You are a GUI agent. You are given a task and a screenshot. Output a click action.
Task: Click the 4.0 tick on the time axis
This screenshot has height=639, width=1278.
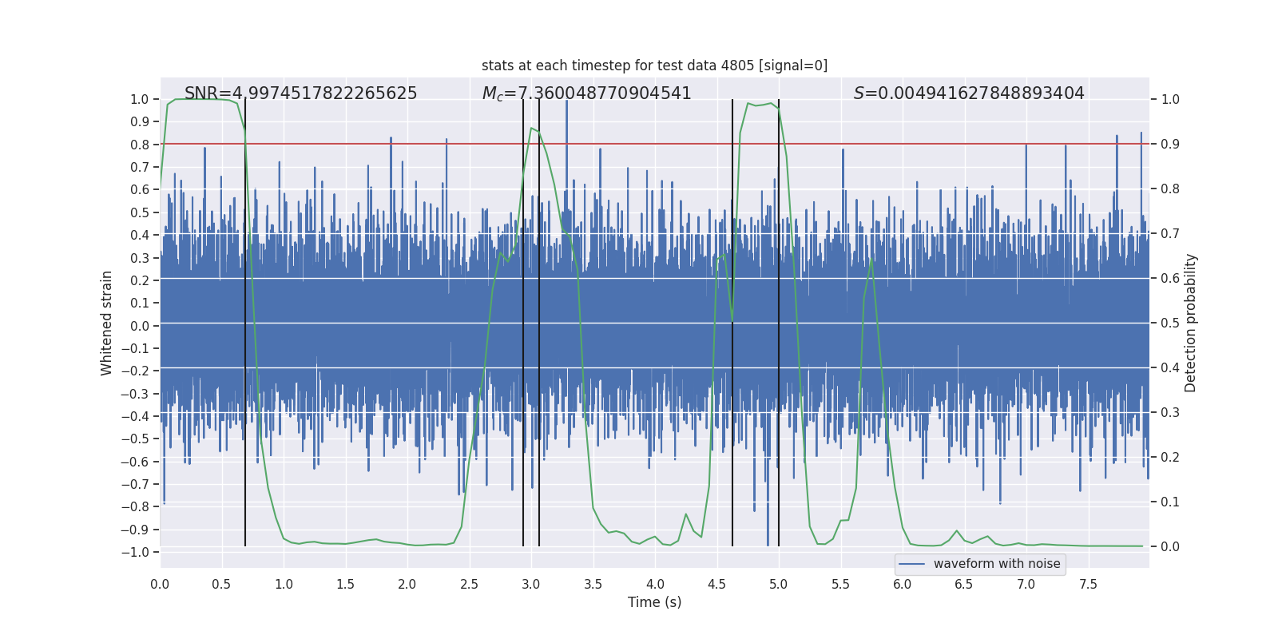(x=655, y=584)
